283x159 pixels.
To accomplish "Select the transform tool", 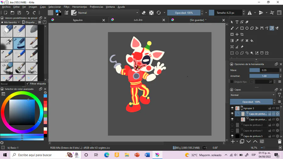I will coord(232,34).
